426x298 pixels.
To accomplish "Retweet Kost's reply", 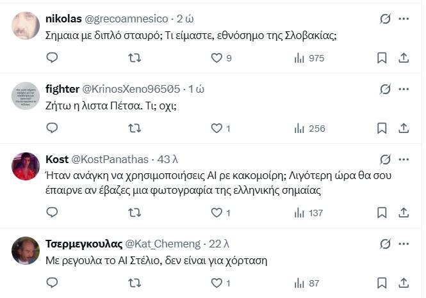I will [x=135, y=213].
